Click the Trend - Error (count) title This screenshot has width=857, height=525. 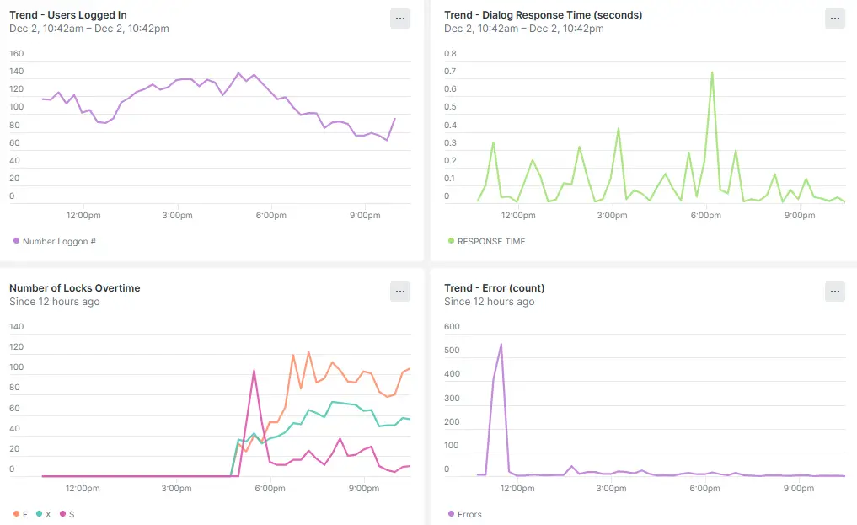[494, 288]
